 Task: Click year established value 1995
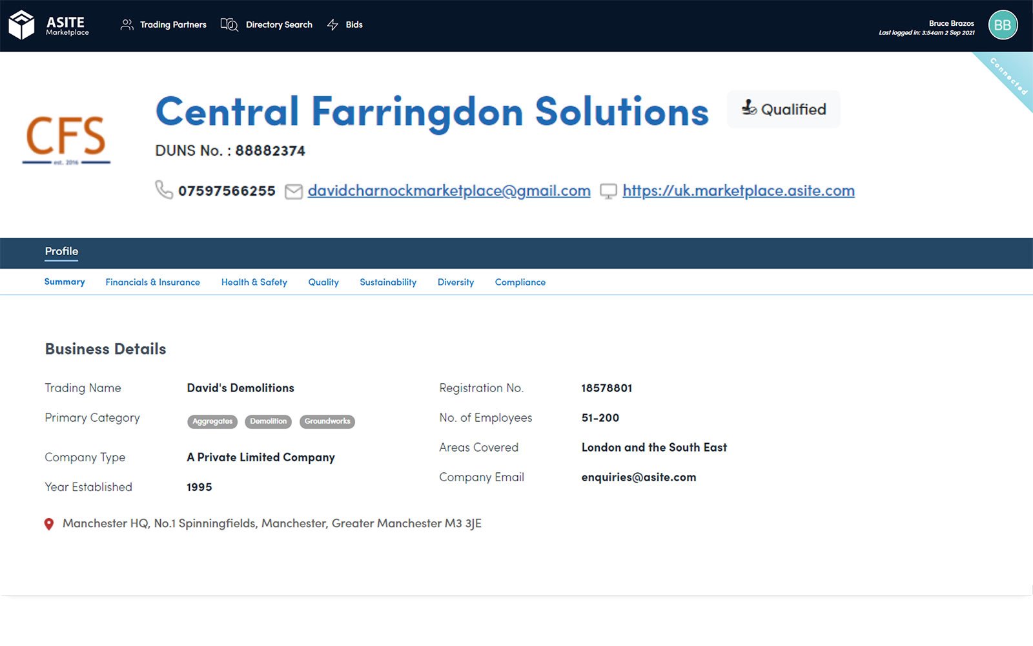click(x=199, y=487)
